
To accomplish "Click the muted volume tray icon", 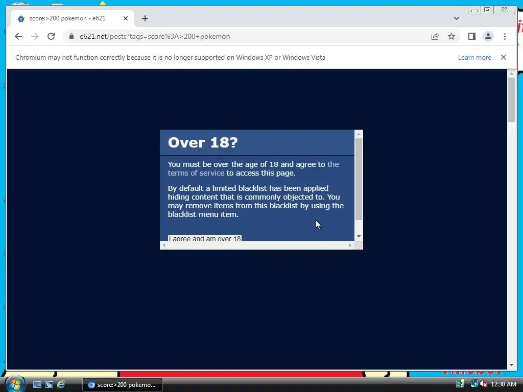I will point(484,384).
